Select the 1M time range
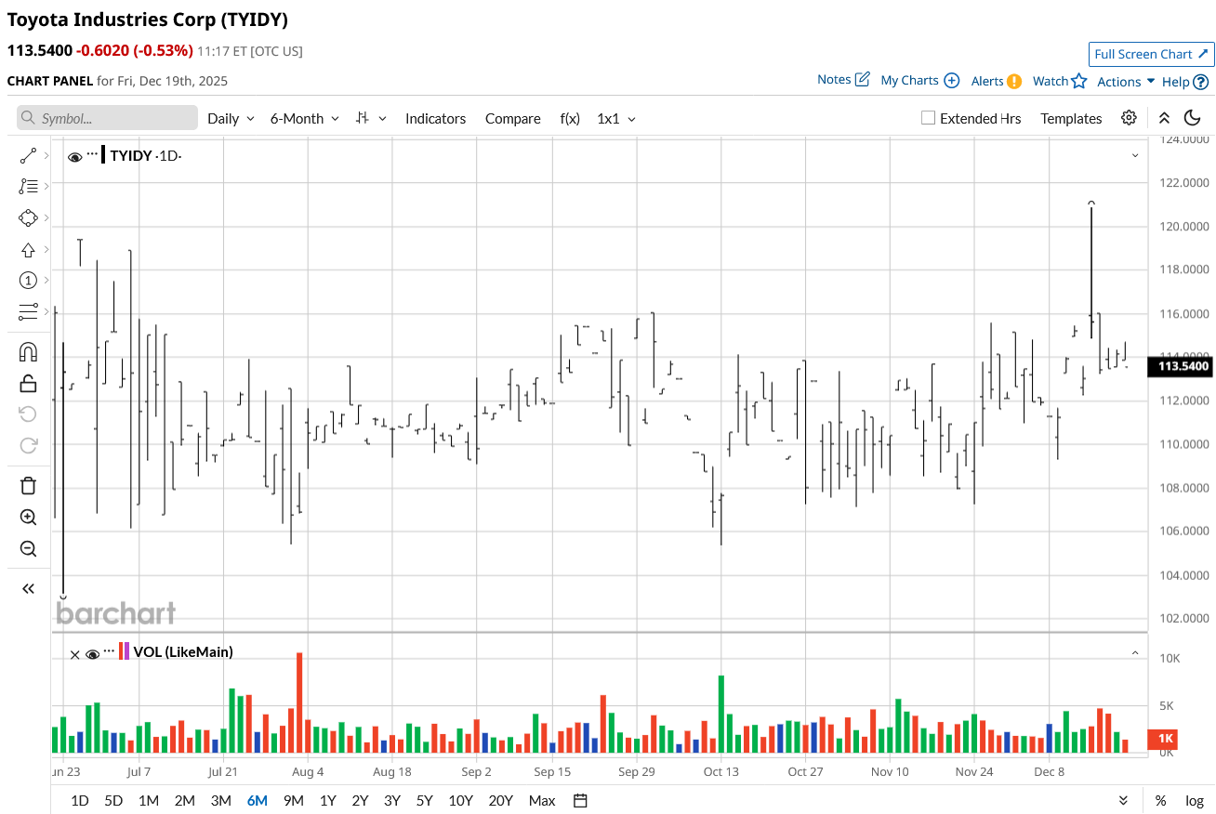The height and width of the screenshot is (814, 1216). (149, 801)
